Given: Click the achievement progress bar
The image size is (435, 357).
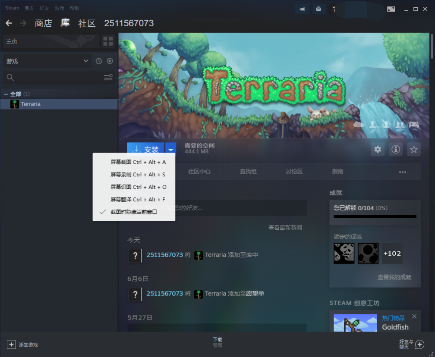Looking at the screenshot, I should click(375, 216).
